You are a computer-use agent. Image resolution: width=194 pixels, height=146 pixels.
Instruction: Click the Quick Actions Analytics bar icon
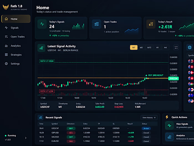tap(169, 137)
